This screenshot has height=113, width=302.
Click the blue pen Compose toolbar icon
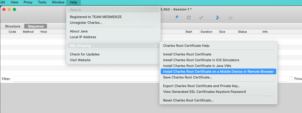point(176,18)
